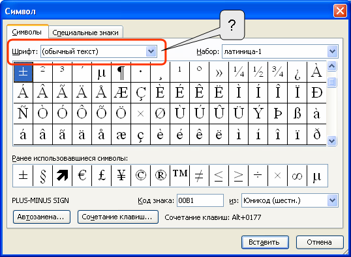
Task: Choose copyright © in recently used symbols
Action: tap(141, 176)
